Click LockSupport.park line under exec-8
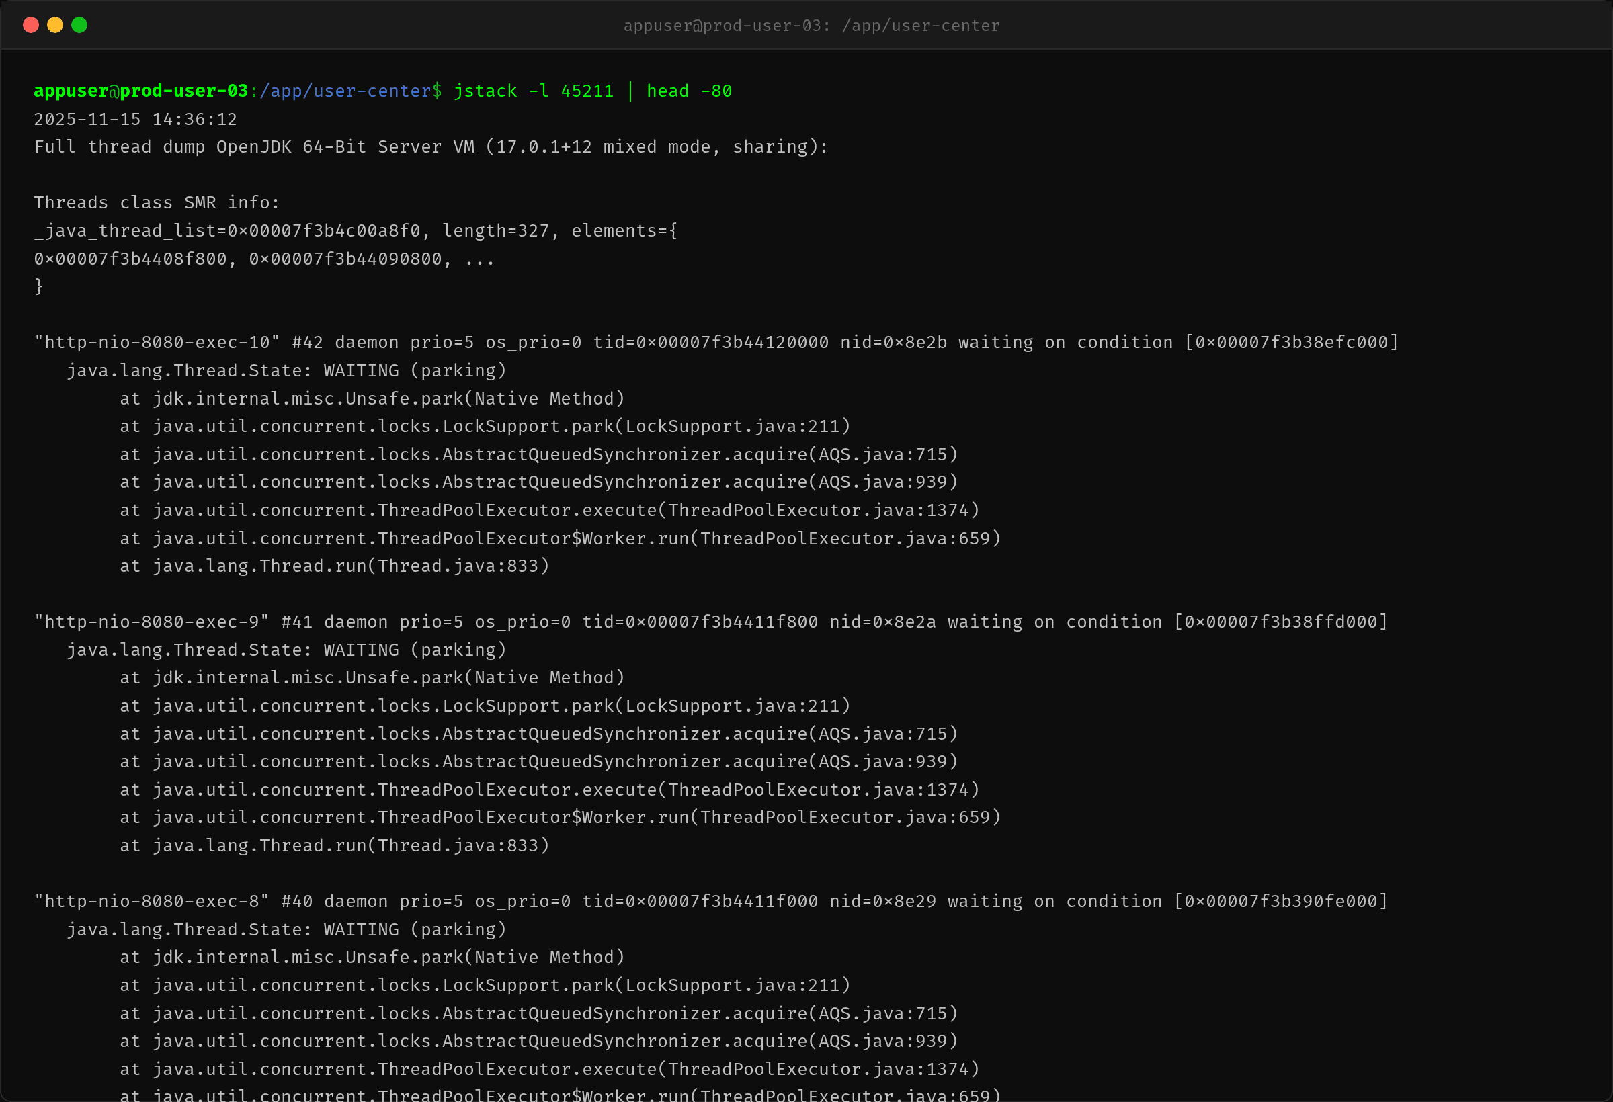The image size is (1613, 1102). [x=485, y=985]
